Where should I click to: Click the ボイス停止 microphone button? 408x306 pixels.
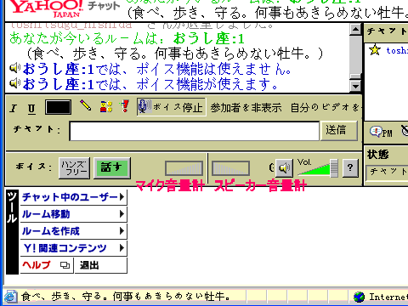[x=171, y=107]
